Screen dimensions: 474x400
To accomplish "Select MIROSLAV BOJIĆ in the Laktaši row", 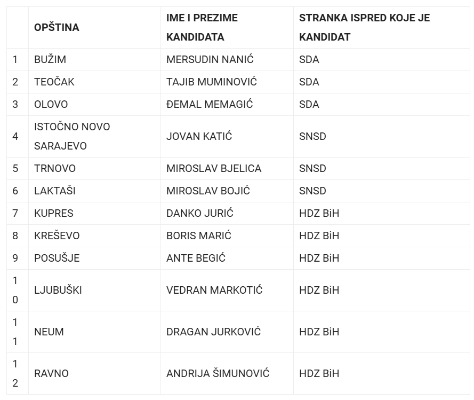I will (208, 191).
